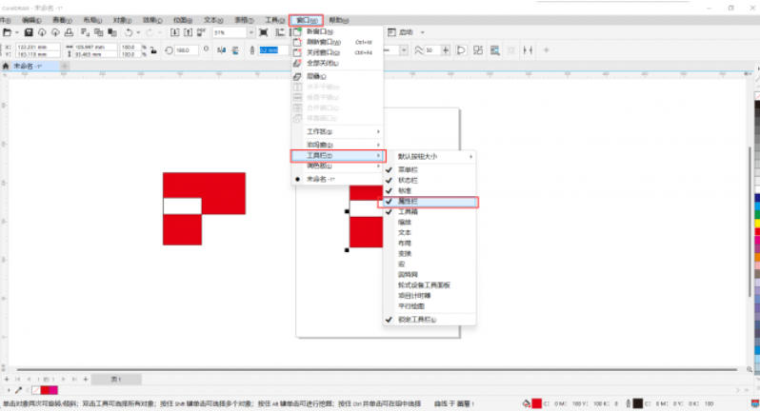Screen dimensions: 760x411
Task: Click the Export icon in standard toolbar
Action: coord(188,32)
